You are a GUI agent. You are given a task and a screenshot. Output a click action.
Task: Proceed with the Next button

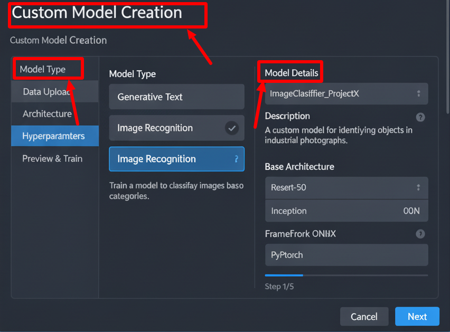coord(417,317)
